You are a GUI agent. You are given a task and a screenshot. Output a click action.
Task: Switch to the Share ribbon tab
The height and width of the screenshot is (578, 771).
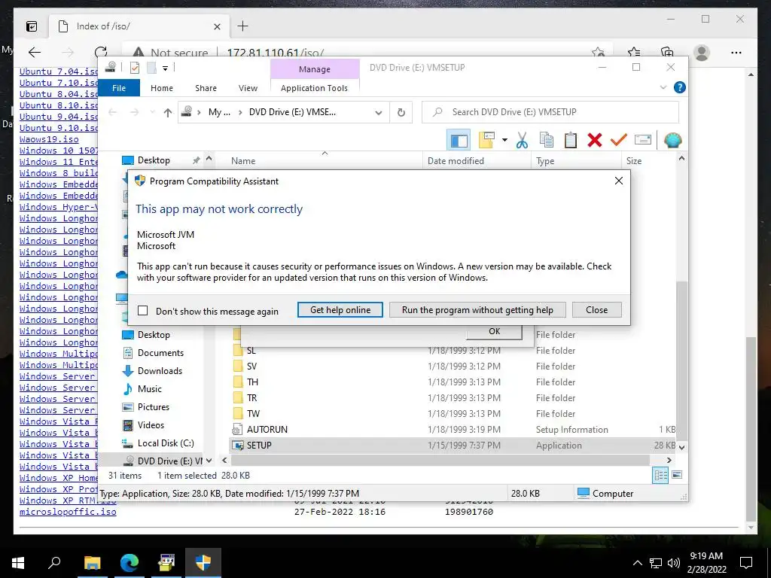[x=206, y=88]
